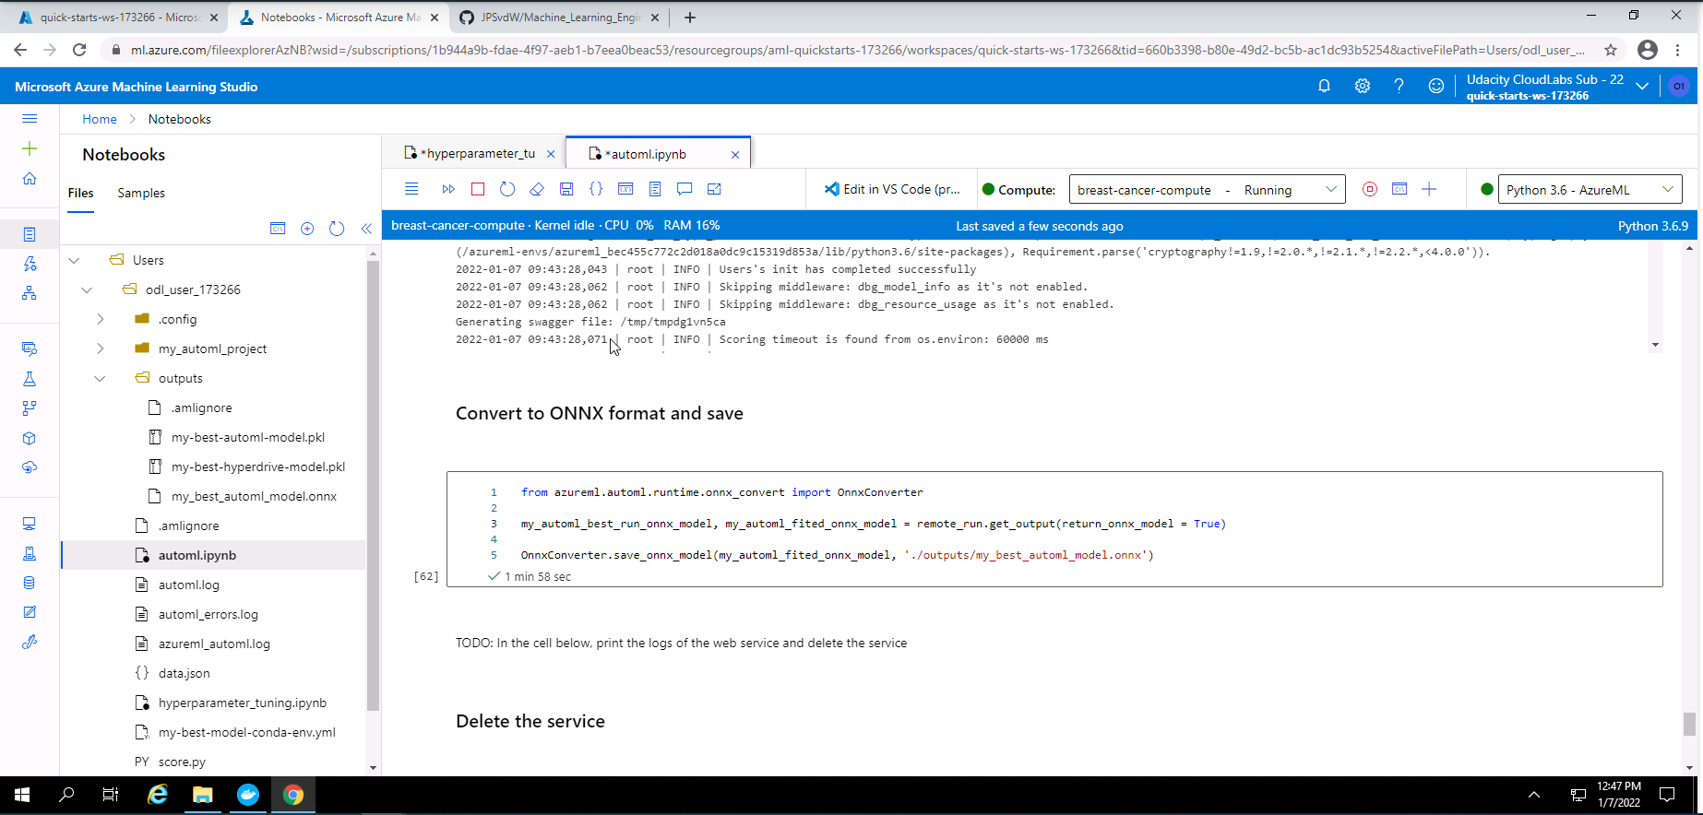1703x815 pixels.
Task: Restart the kernel from the notebook toolbar
Action: coord(507,189)
